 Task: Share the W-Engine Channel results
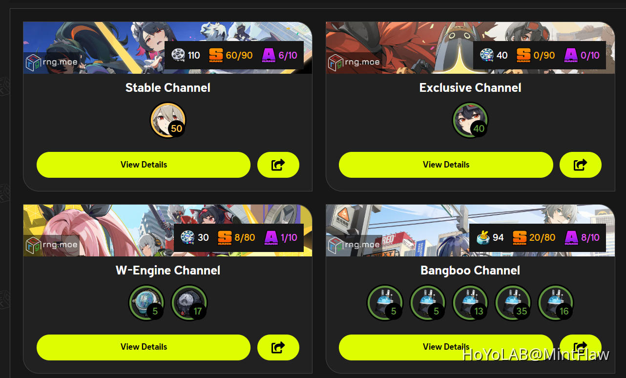pos(278,347)
